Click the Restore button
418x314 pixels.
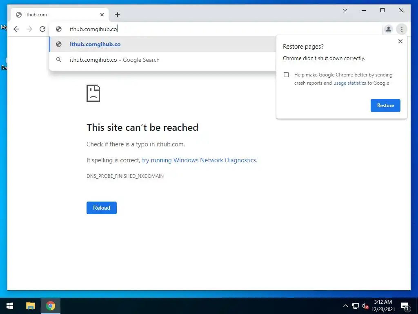pos(385,105)
